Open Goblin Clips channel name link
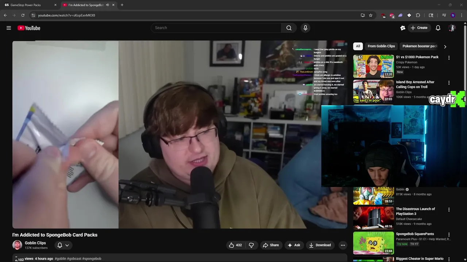 pos(35,243)
